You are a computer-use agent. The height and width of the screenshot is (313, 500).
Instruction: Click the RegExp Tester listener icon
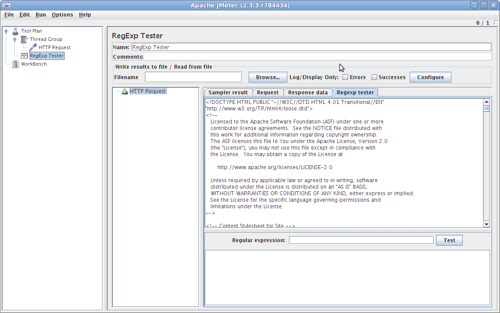(24, 56)
